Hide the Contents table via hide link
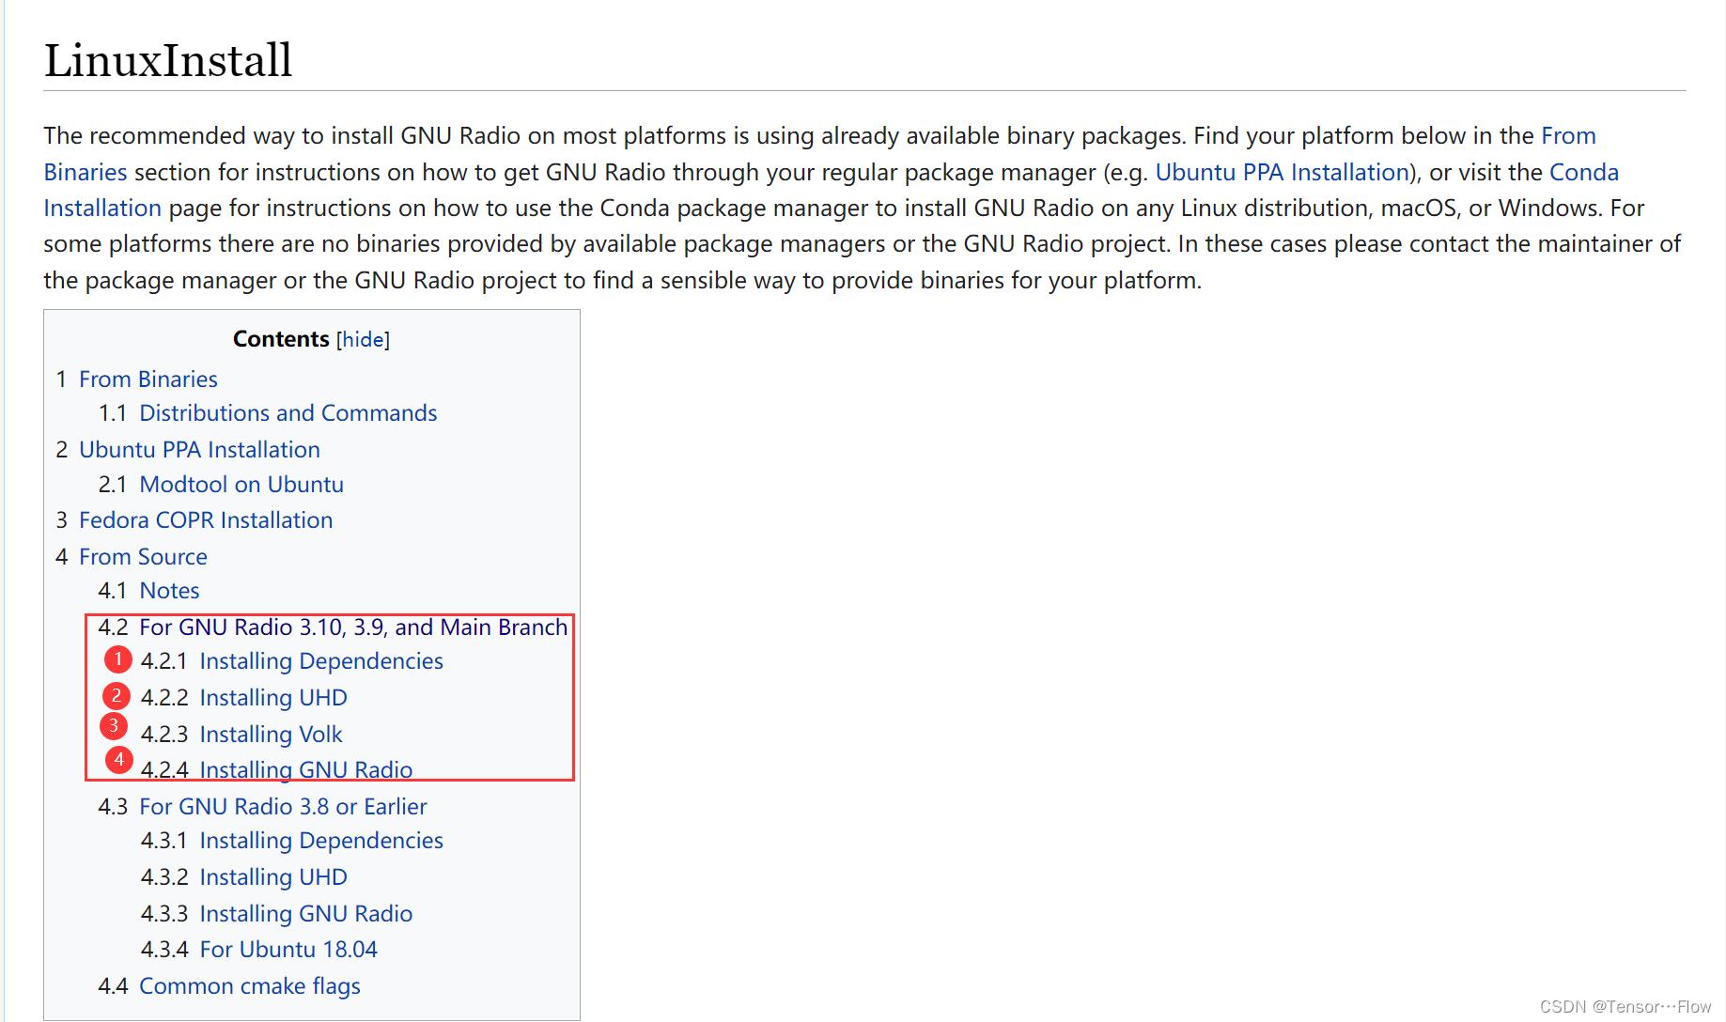This screenshot has width=1726, height=1022. (362, 339)
